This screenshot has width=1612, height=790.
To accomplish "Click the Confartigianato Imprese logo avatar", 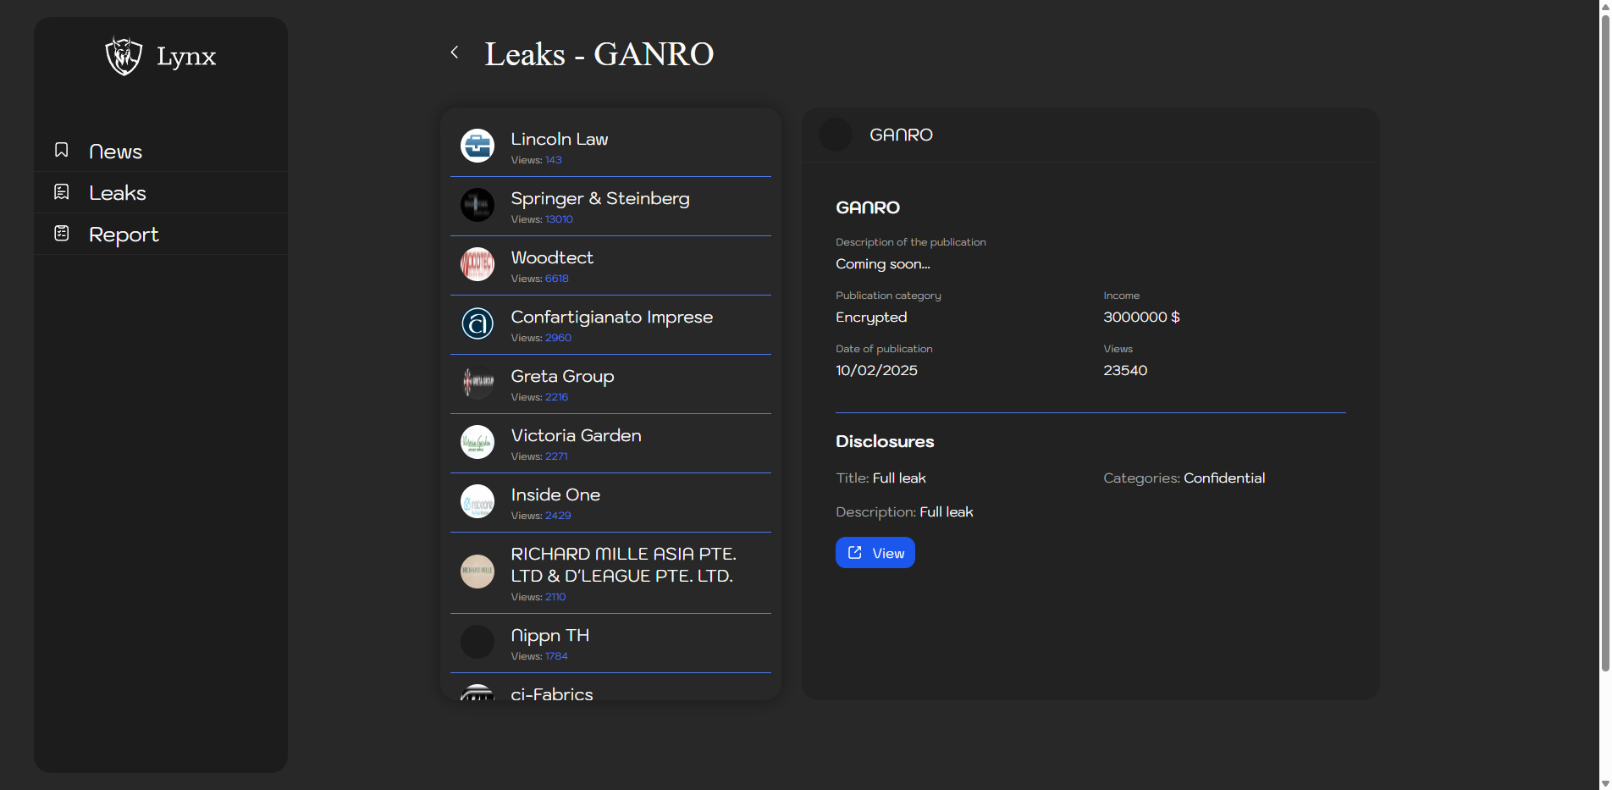I will tap(478, 323).
